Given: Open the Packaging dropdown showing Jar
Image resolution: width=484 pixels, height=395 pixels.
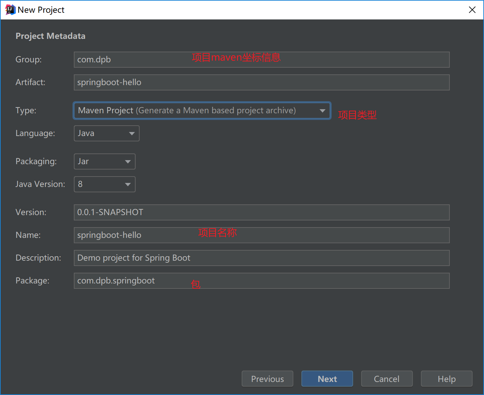Looking at the screenshot, I should point(104,161).
